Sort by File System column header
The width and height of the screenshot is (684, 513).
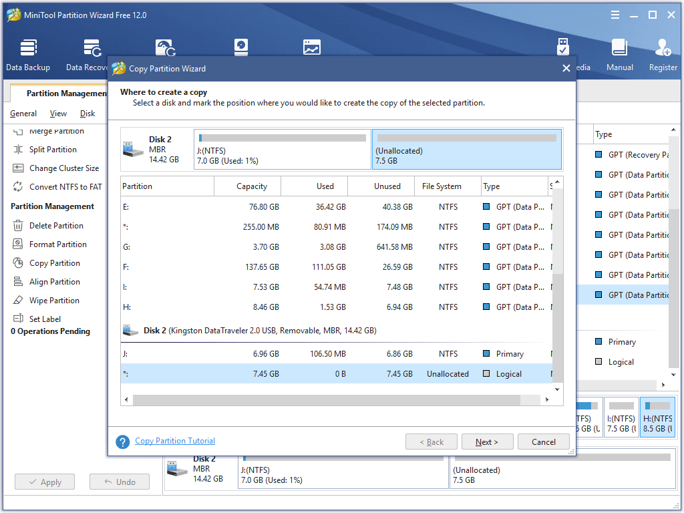448,186
